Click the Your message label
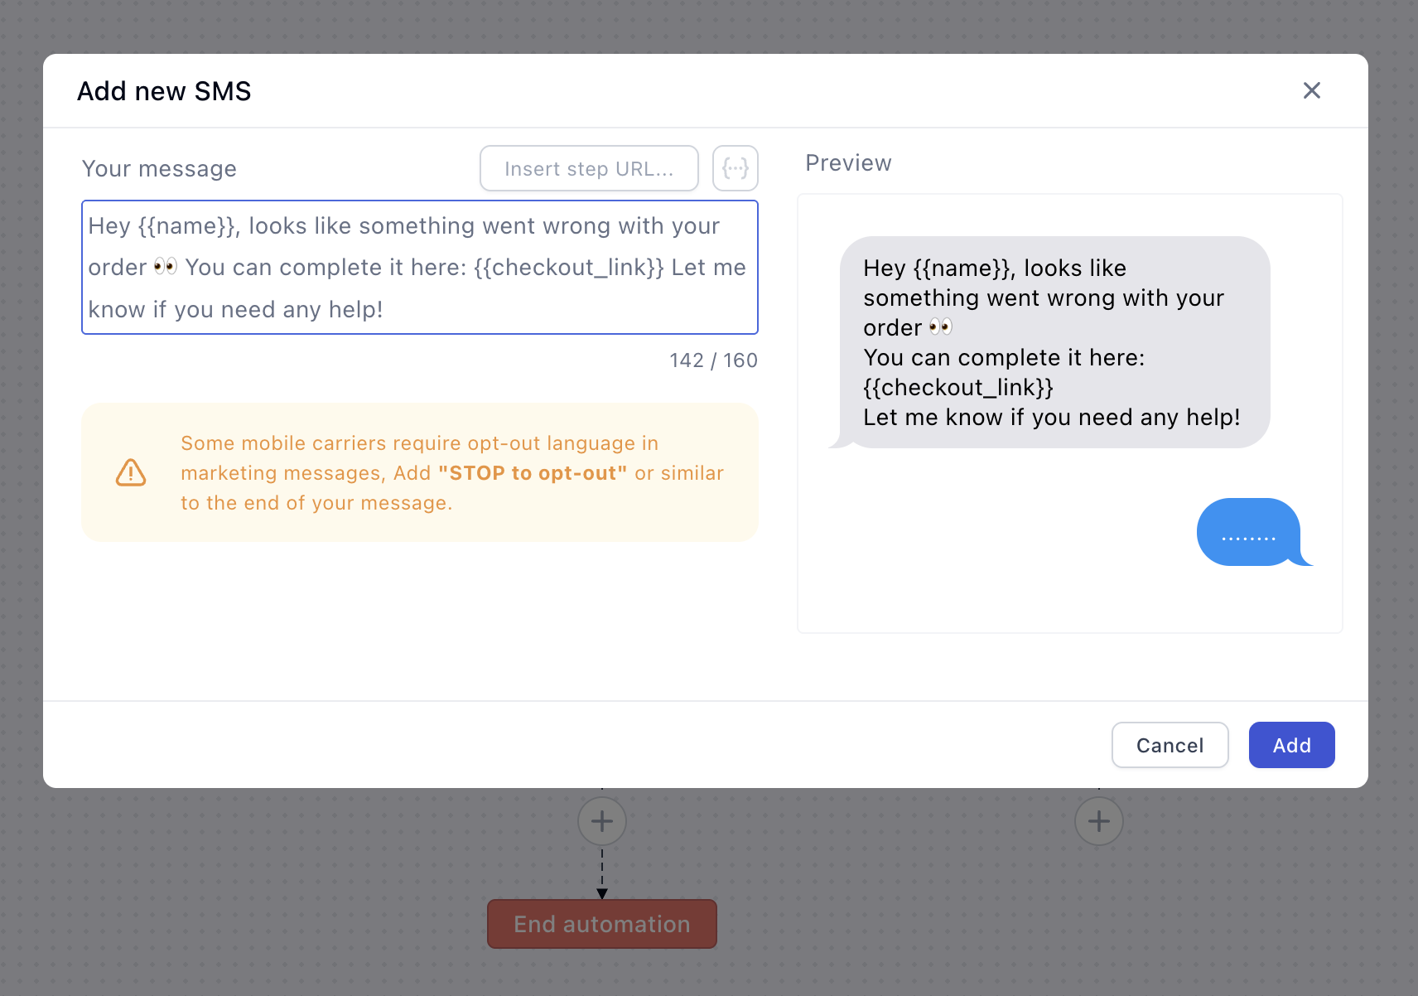This screenshot has height=996, width=1418. coord(159,169)
